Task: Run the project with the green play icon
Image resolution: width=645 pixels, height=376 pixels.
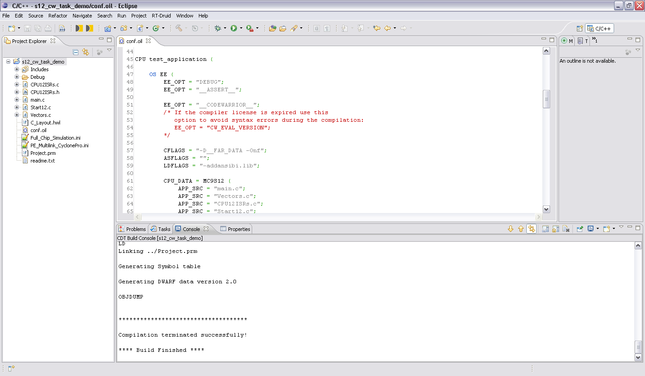Action: (234, 28)
